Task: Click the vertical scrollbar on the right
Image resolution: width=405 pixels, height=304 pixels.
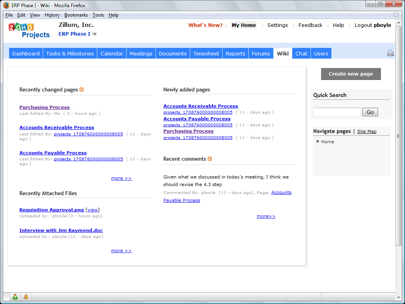Action: 398,136
